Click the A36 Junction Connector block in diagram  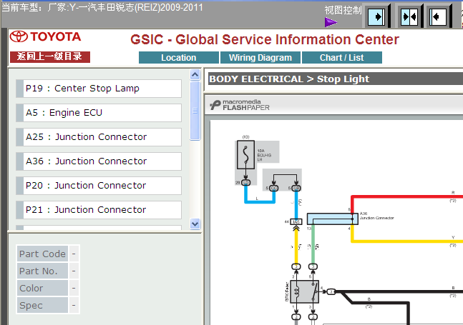point(333,219)
